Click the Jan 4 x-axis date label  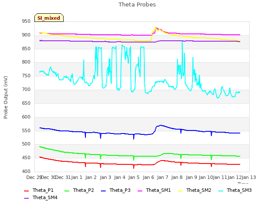click(119, 177)
